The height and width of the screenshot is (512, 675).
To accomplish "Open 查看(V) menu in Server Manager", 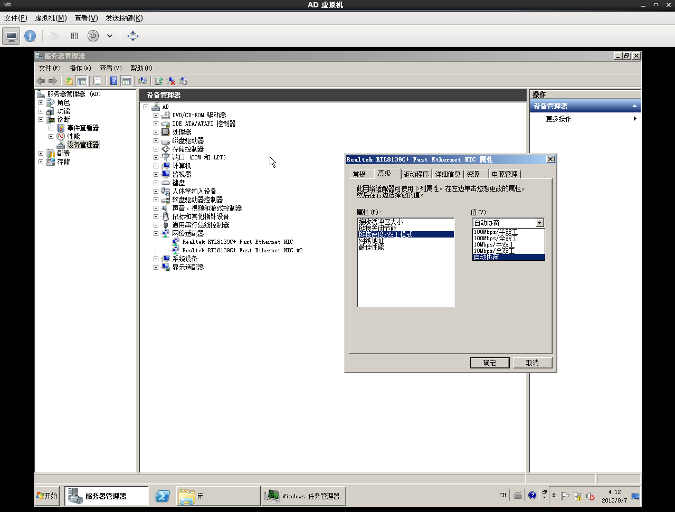I will click(111, 68).
